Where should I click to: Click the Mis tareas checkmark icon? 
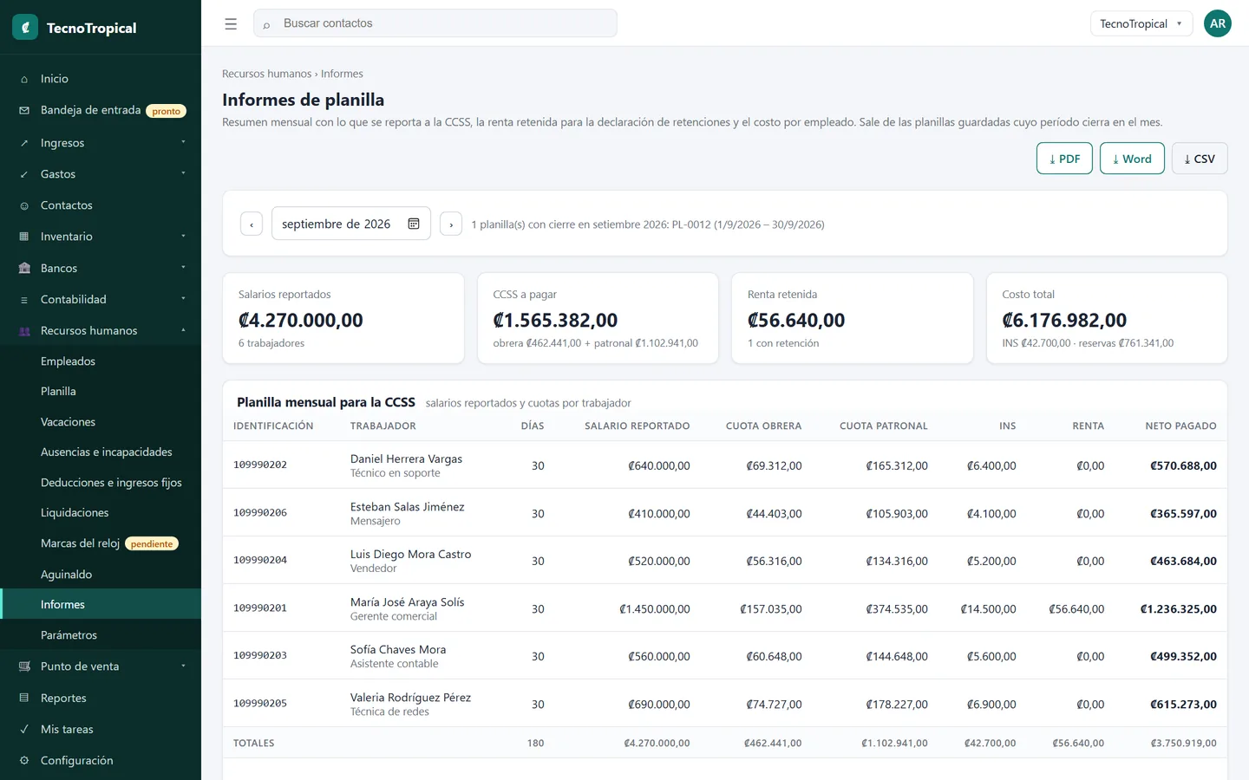(24, 729)
